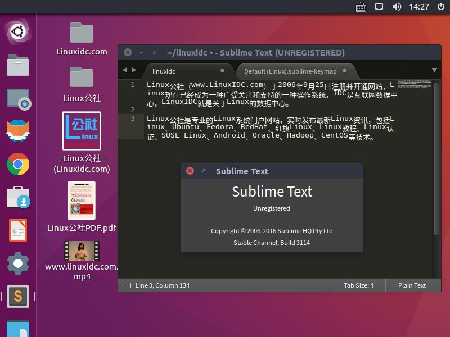Maximize the main Sublime Text window
The height and width of the screenshot is (337, 450).
tap(155, 52)
